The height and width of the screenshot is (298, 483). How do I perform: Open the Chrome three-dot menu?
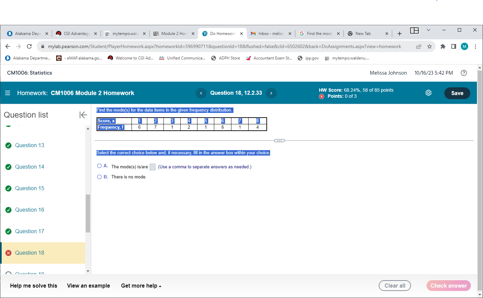pyautogui.click(x=475, y=46)
